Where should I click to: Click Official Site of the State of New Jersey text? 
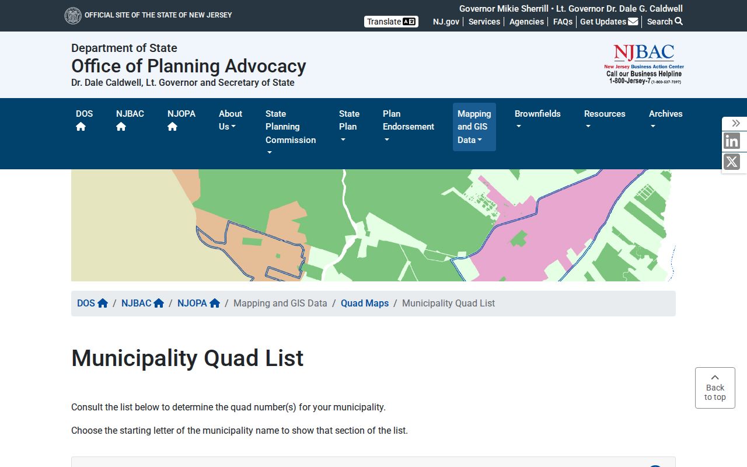tap(158, 15)
